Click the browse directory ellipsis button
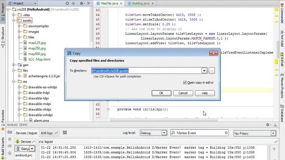 (x=212, y=71)
